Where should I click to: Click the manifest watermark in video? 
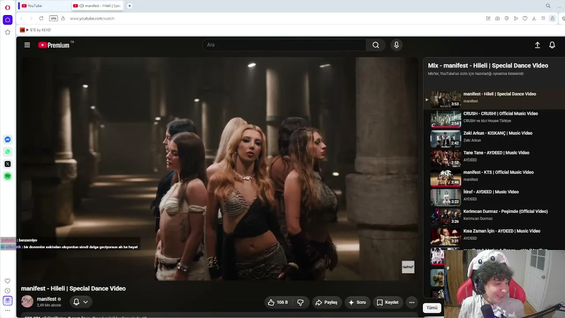[408, 267]
